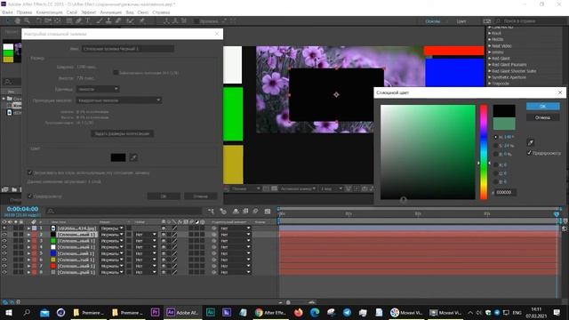Click OK in color picker dialog
This screenshot has height=320, width=569.
point(543,107)
